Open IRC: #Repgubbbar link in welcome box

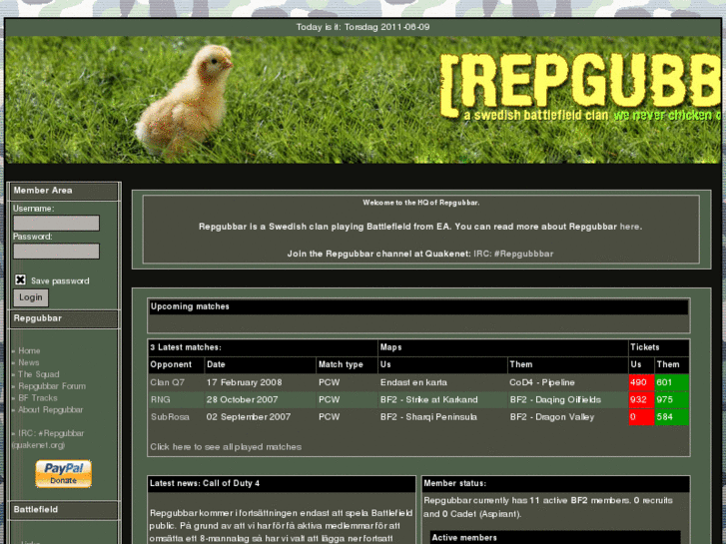[513, 254]
